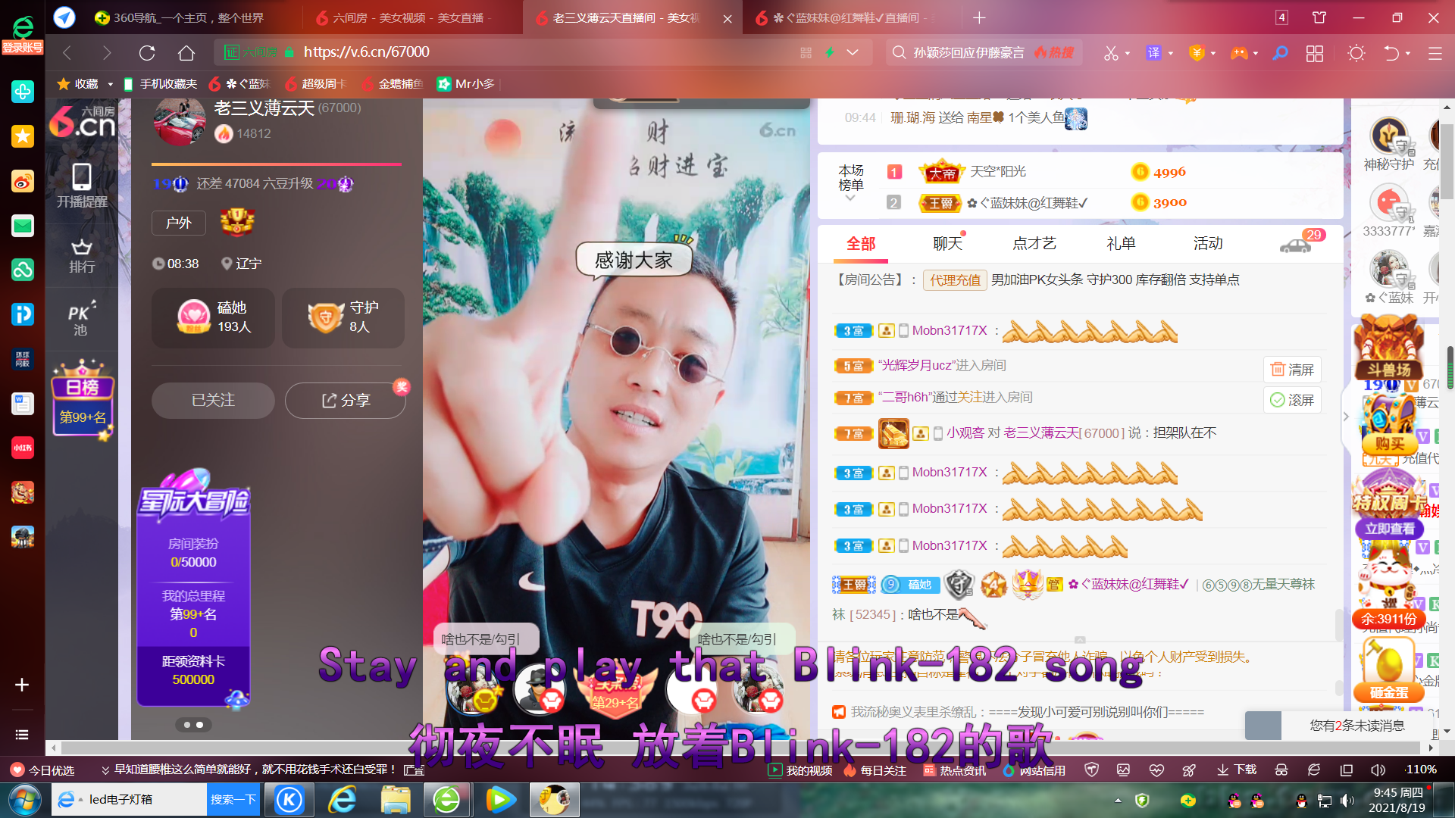Click the 清屏 clear screen button

point(1292,370)
